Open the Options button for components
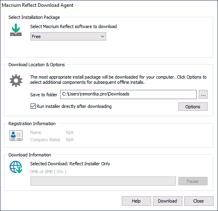The image size is (218, 211). pyautogui.click(x=193, y=107)
